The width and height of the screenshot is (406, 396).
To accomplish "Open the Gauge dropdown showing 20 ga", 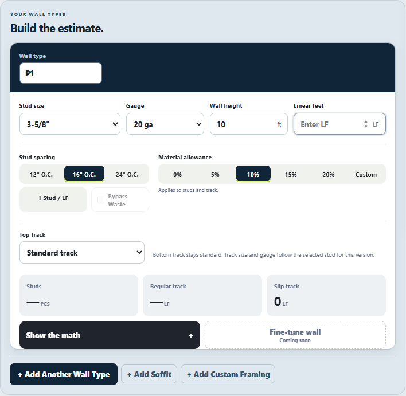I will coord(165,124).
